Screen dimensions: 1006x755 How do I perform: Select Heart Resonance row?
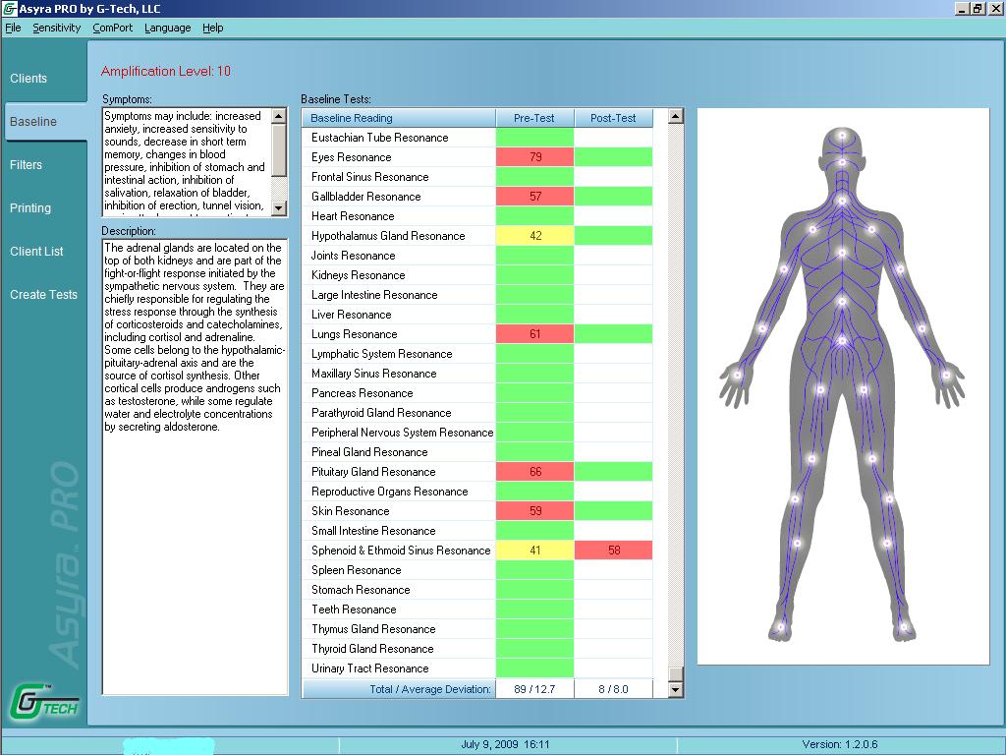(x=477, y=216)
